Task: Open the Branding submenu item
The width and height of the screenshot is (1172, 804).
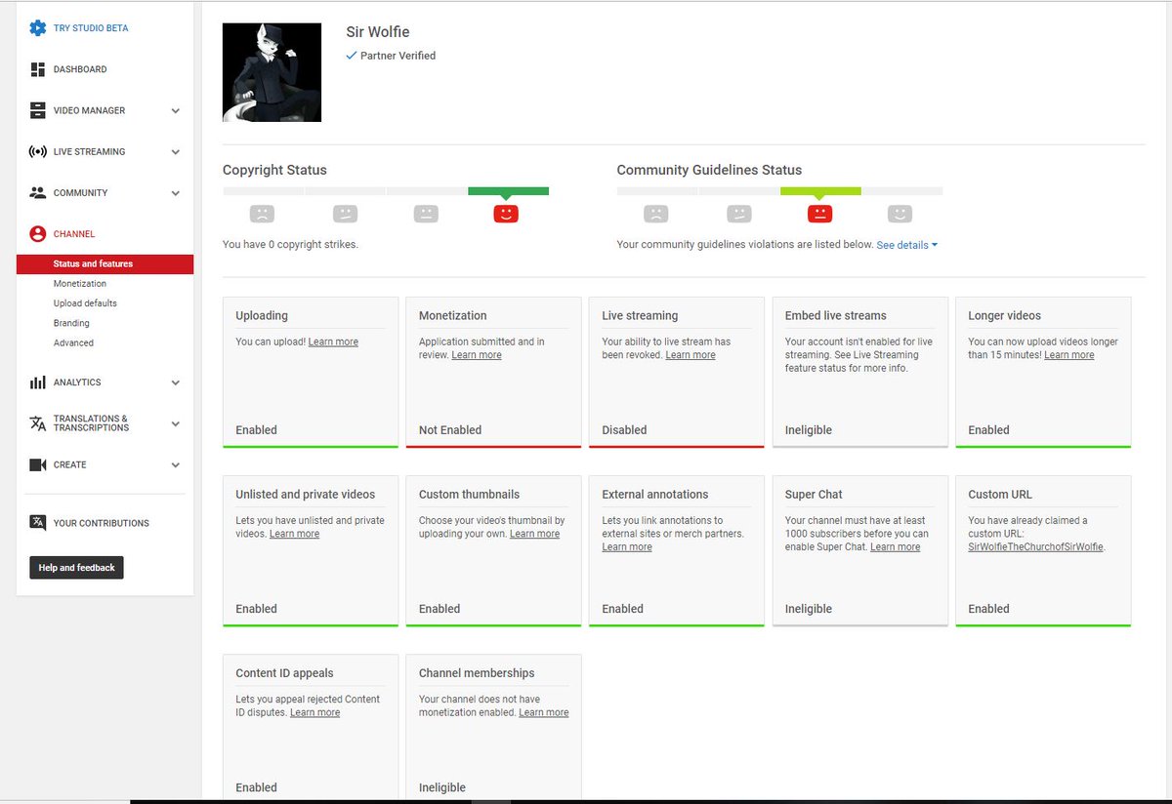Action: (x=71, y=323)
